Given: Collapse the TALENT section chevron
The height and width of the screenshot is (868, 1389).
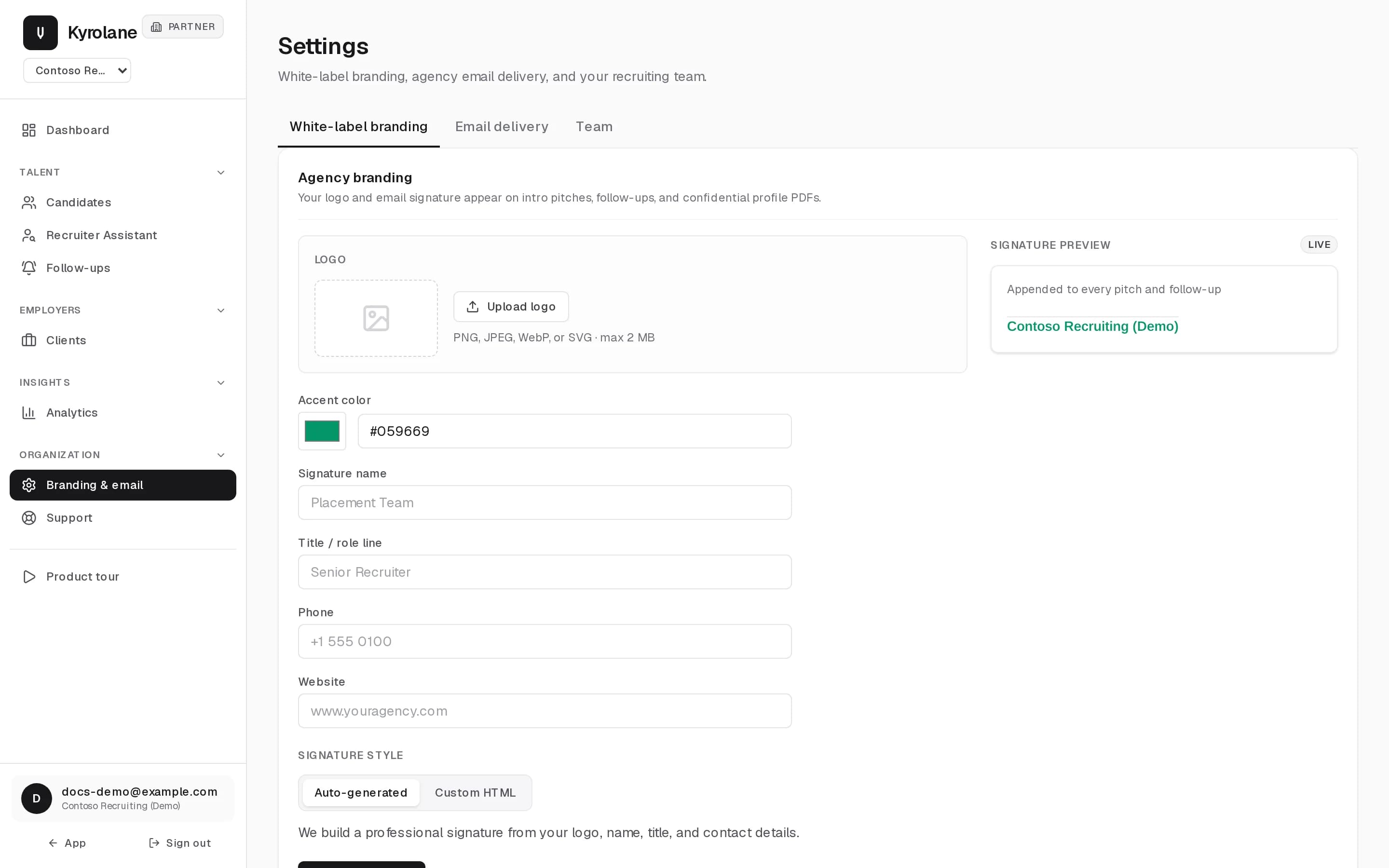Looking at the screenshot, I should point(221,173).
